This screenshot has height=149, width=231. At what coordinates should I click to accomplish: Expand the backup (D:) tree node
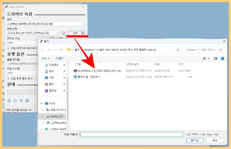(x=43, y=116)
